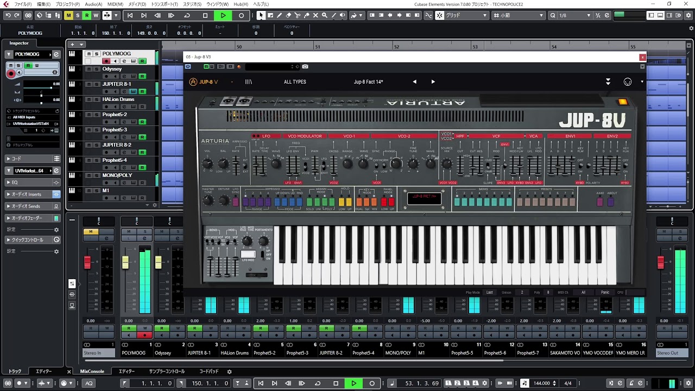Image resolution: width=695 pixels, height=391 pixels.
Task: Show or hide the lower zone
Action: [x=659, y=15]
